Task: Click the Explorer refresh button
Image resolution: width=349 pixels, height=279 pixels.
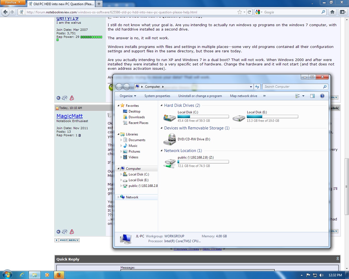Action: click(257, 87)
